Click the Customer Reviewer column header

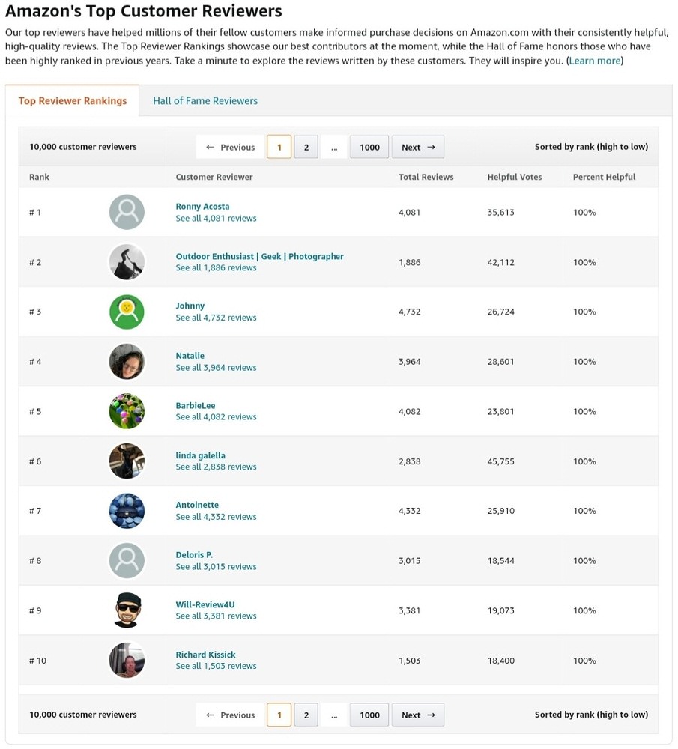(x=214, y=177)
